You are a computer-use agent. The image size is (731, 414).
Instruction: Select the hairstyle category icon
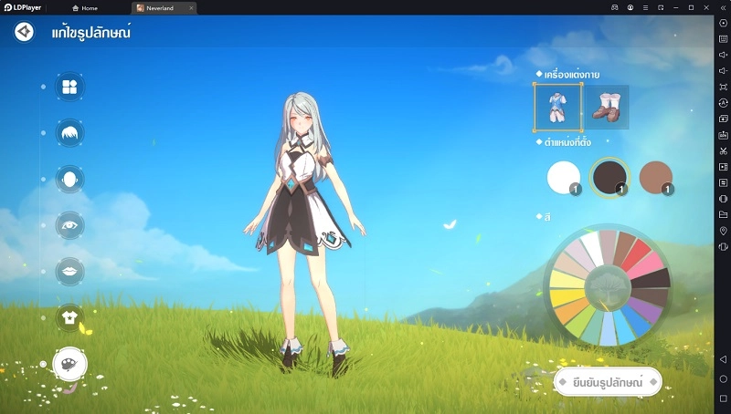click(70, 133)
